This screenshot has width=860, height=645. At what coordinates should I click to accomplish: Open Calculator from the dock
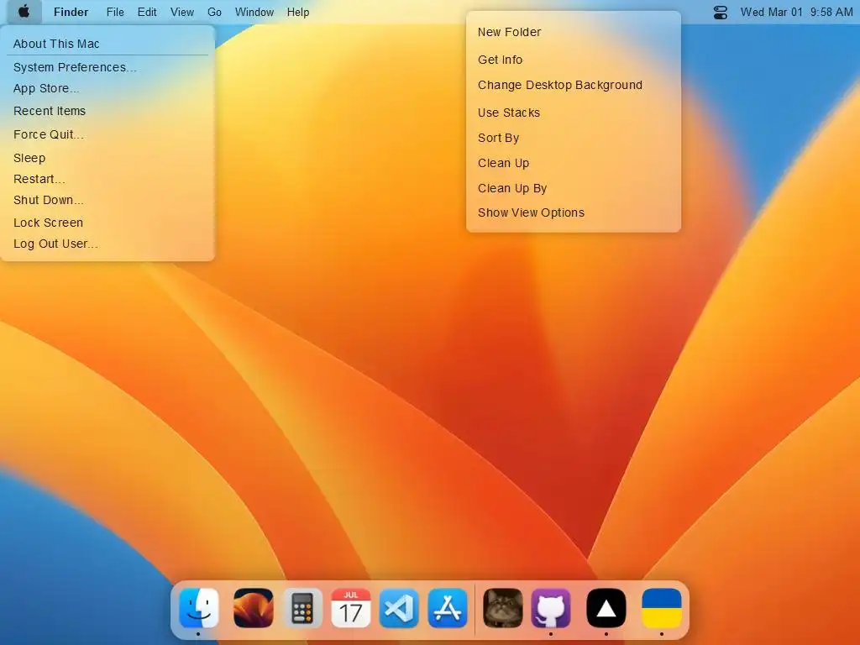(302, 608)
